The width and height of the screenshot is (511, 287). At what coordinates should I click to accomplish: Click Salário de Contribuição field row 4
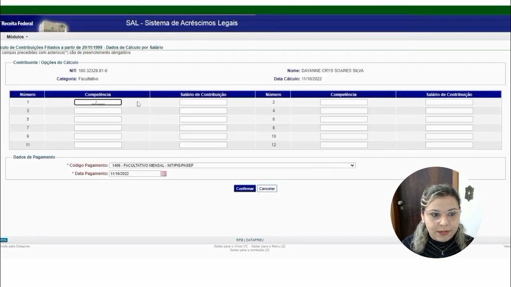coord(449,111)
